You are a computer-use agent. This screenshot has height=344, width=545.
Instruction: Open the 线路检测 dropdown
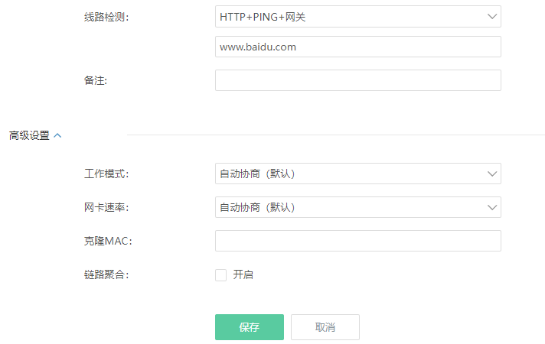click(358, 16)
